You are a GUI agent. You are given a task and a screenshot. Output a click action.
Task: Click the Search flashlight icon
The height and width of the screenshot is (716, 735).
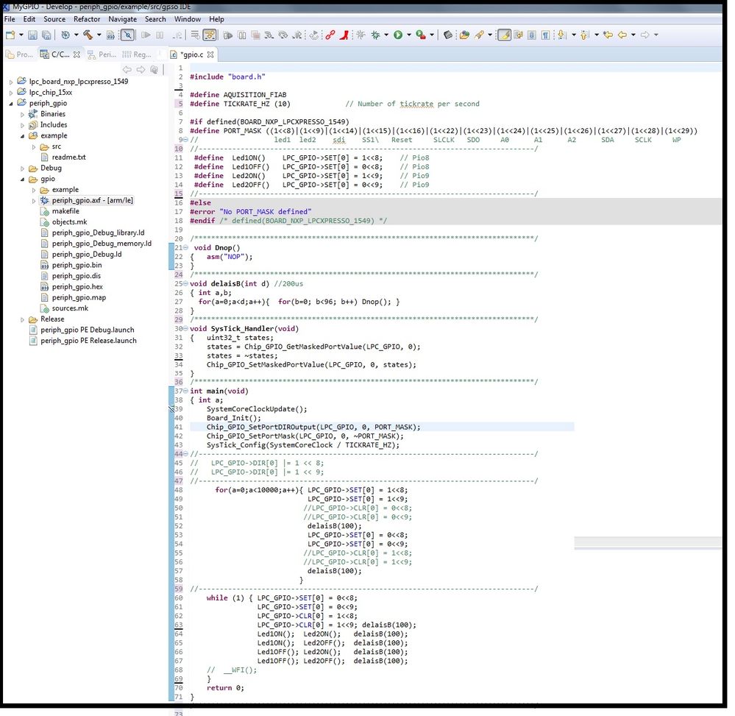(479, 35)
